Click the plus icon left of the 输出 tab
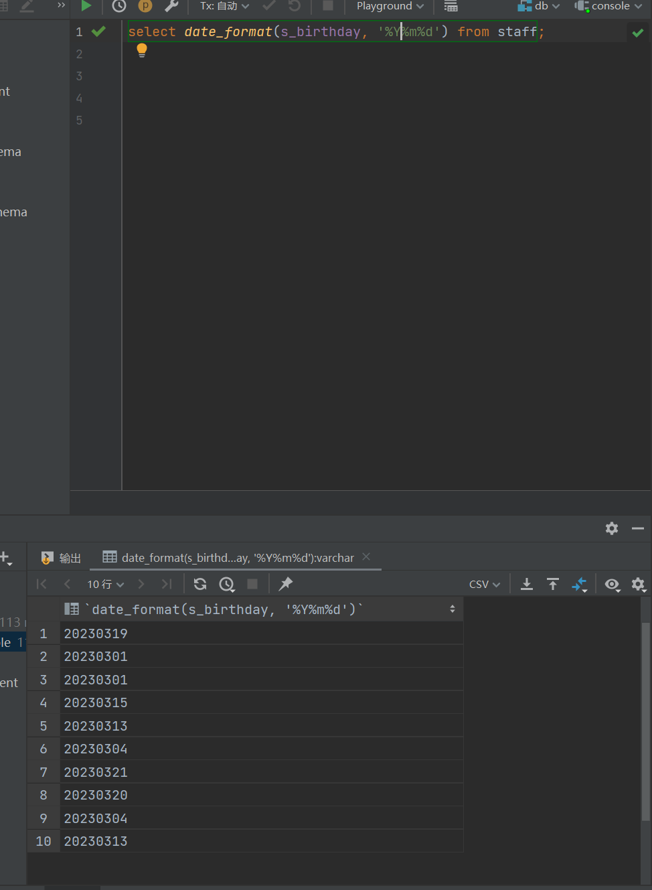The image size is (652, 890). 6,558
